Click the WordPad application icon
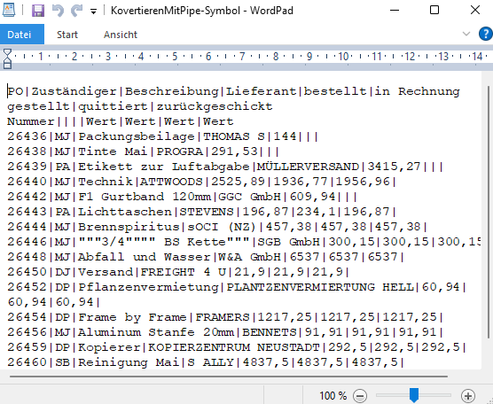The width and height of the screenshot is (493, 404). point(9,10)
